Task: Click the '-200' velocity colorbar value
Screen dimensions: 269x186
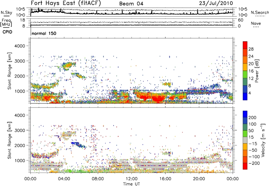Action: (254, 163)
